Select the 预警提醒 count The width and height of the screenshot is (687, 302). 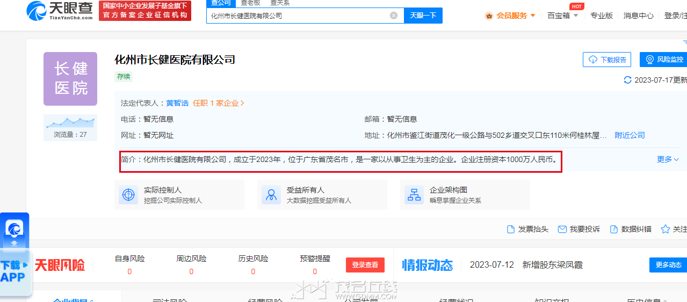(315, 271)
